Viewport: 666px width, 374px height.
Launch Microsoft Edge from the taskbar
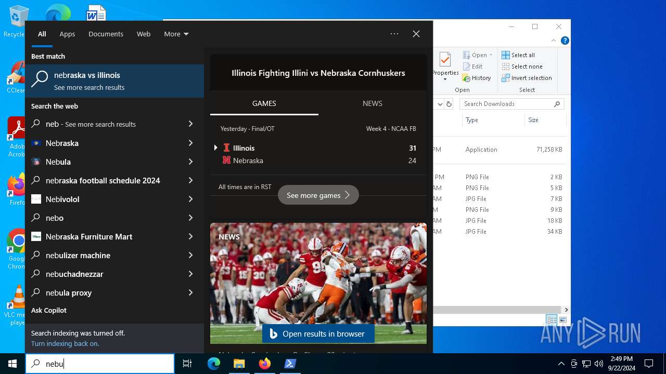[x=214, y=364]
